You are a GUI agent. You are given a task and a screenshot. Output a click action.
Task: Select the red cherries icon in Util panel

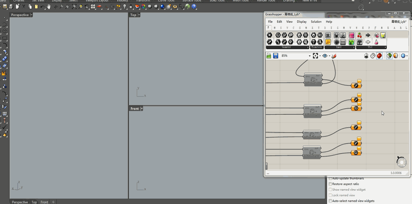click(360, 35)
